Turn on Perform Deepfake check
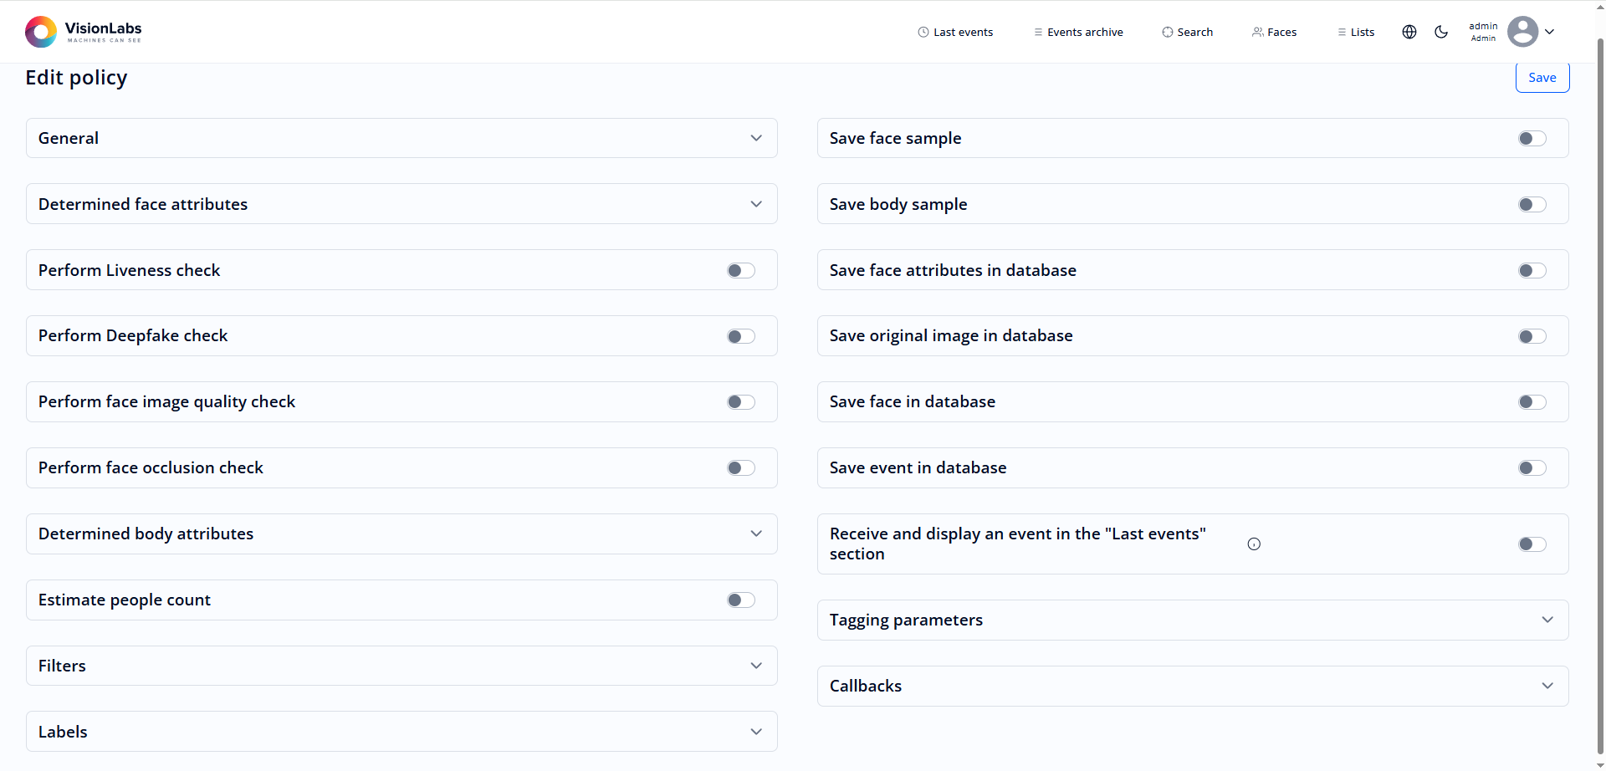The height and width of the screenshot is (771, 1606). (x=740, y=336)
